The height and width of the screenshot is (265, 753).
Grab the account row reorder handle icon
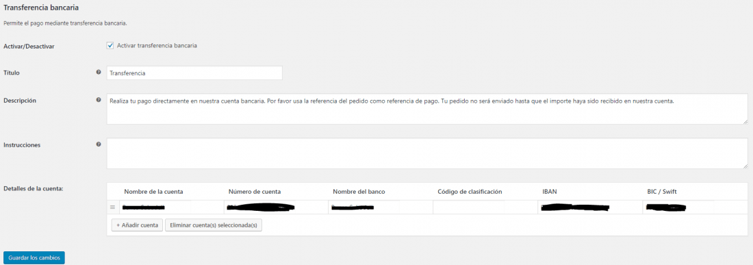pos(113,207)
